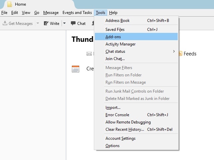Open the Write button dropdown arrow

[65, 24]
